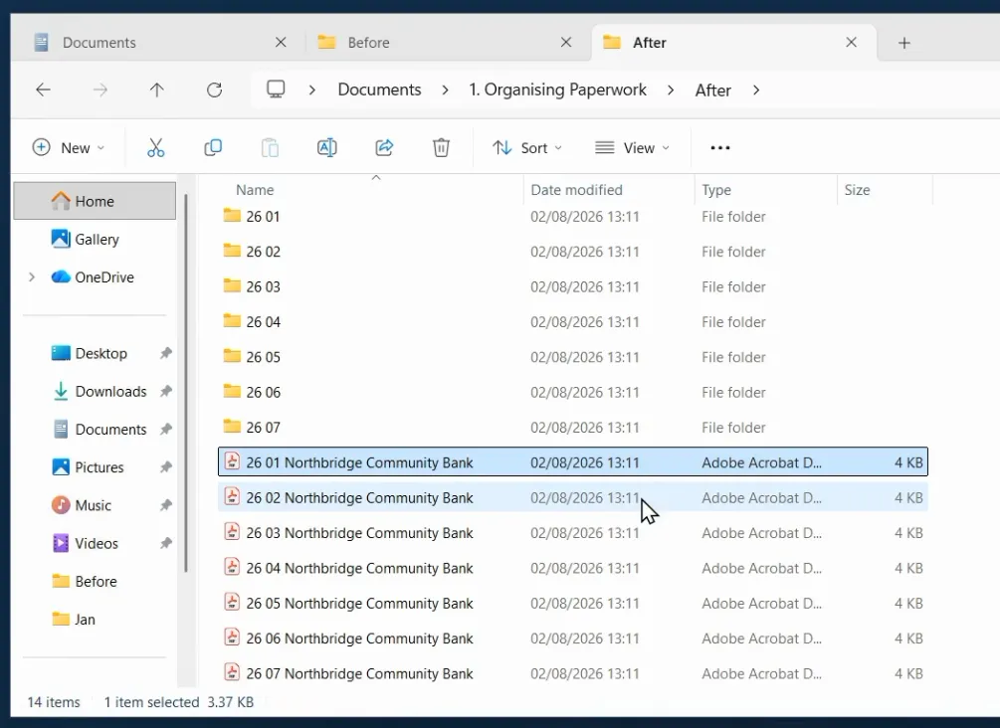Select the 26 05 folder
Viewport: 1000px width, 728px height.
click(573, 357)
